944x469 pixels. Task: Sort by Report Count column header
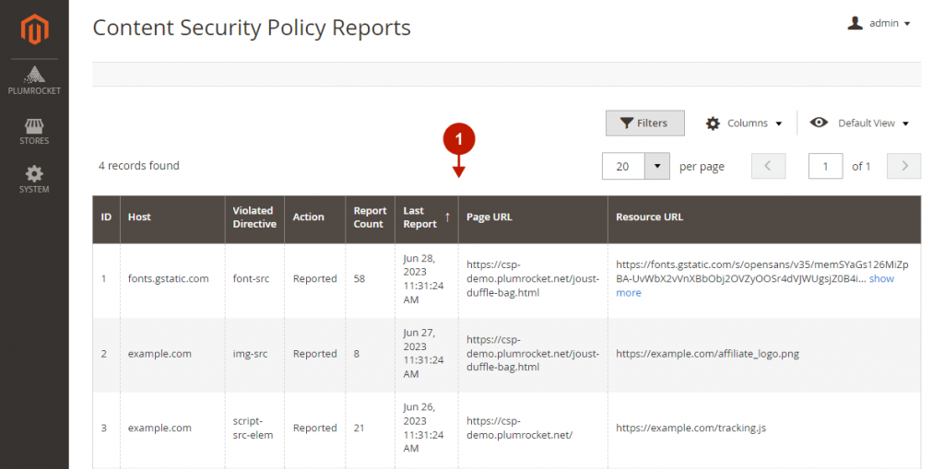[x=370, y=217]
